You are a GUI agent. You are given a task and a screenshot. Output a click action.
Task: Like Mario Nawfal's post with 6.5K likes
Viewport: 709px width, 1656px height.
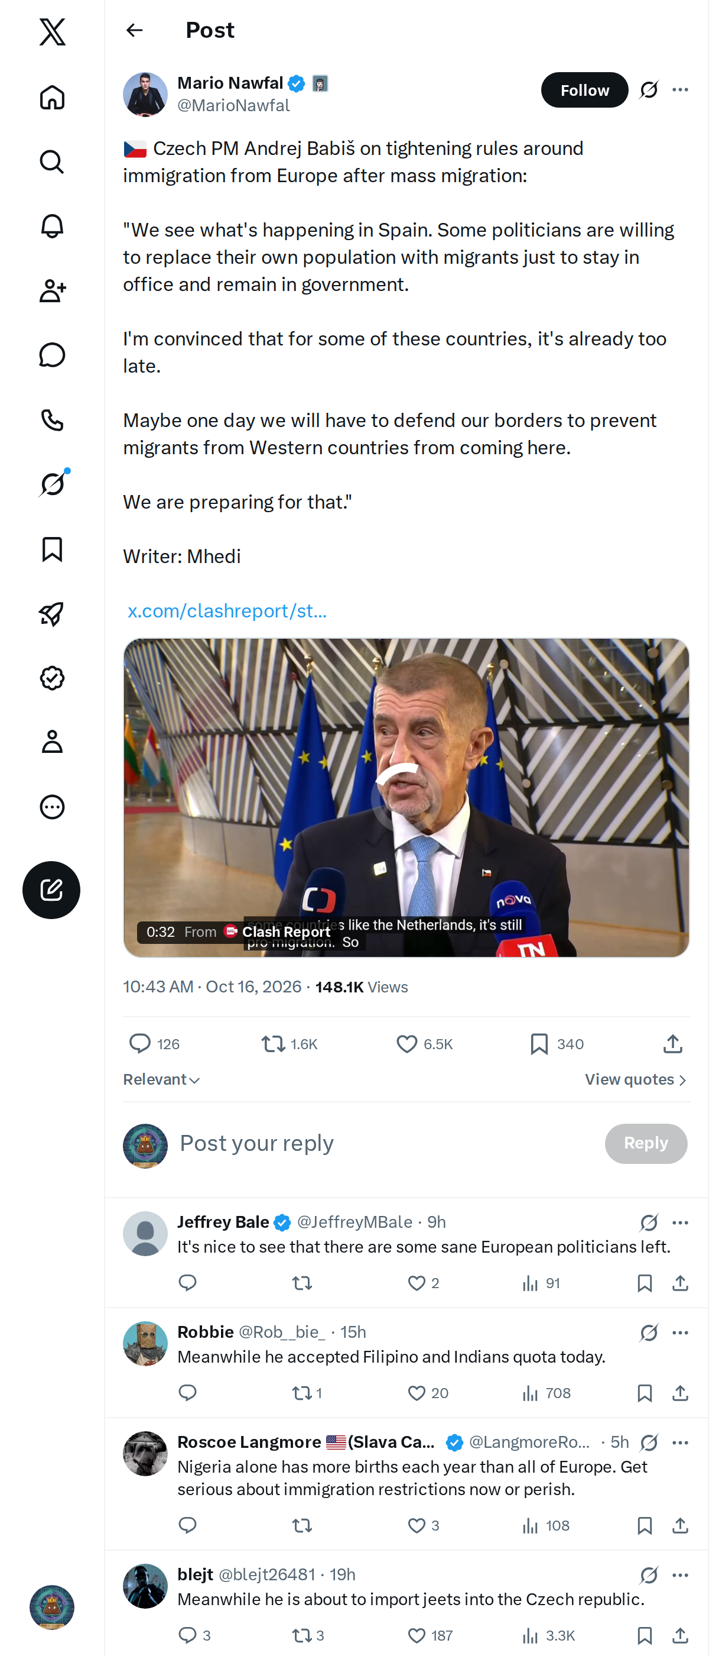coord(424,1043)
